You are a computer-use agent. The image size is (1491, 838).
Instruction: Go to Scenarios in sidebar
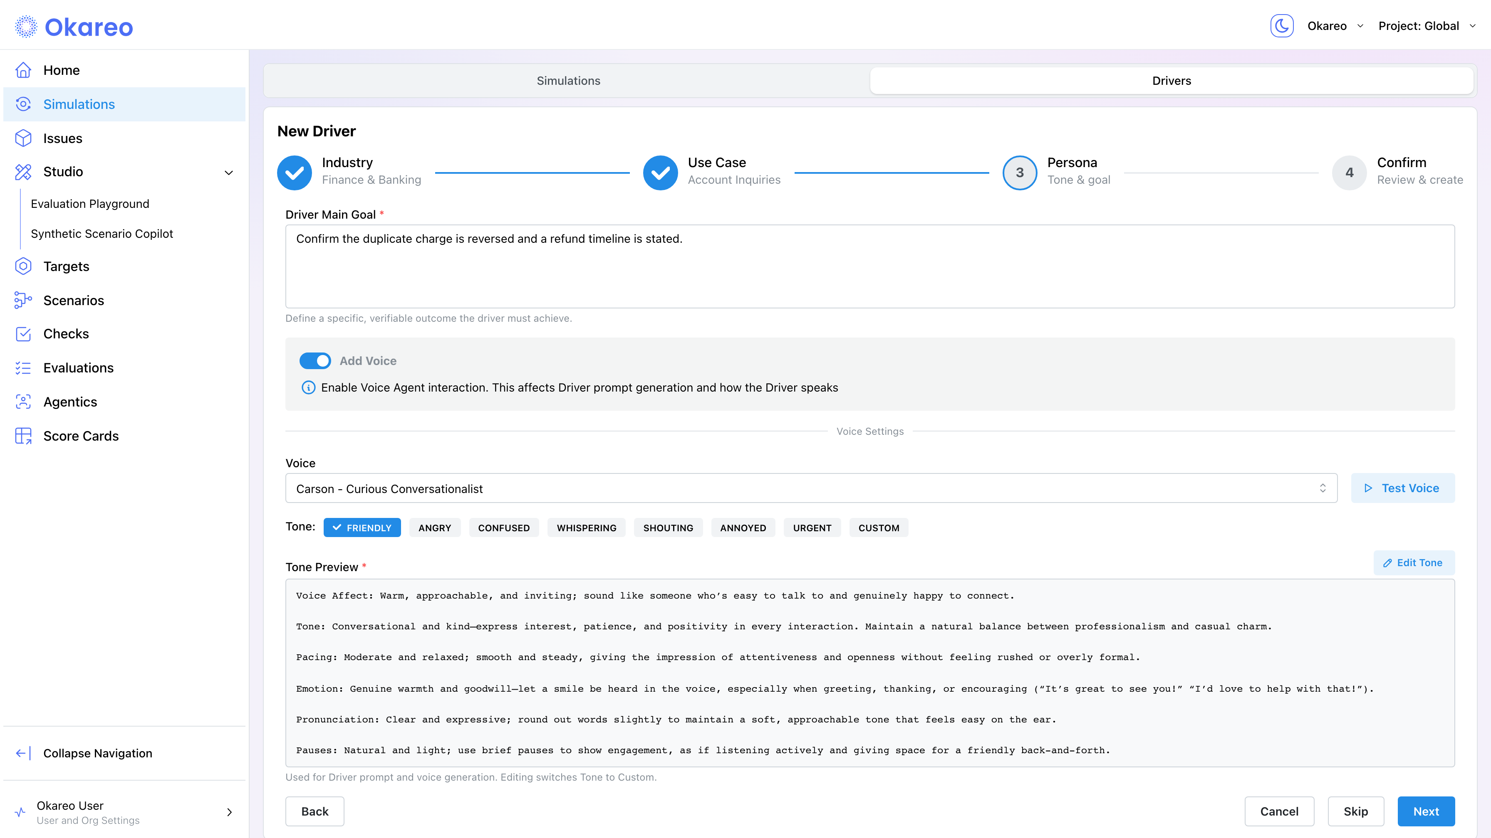point(124,300)
